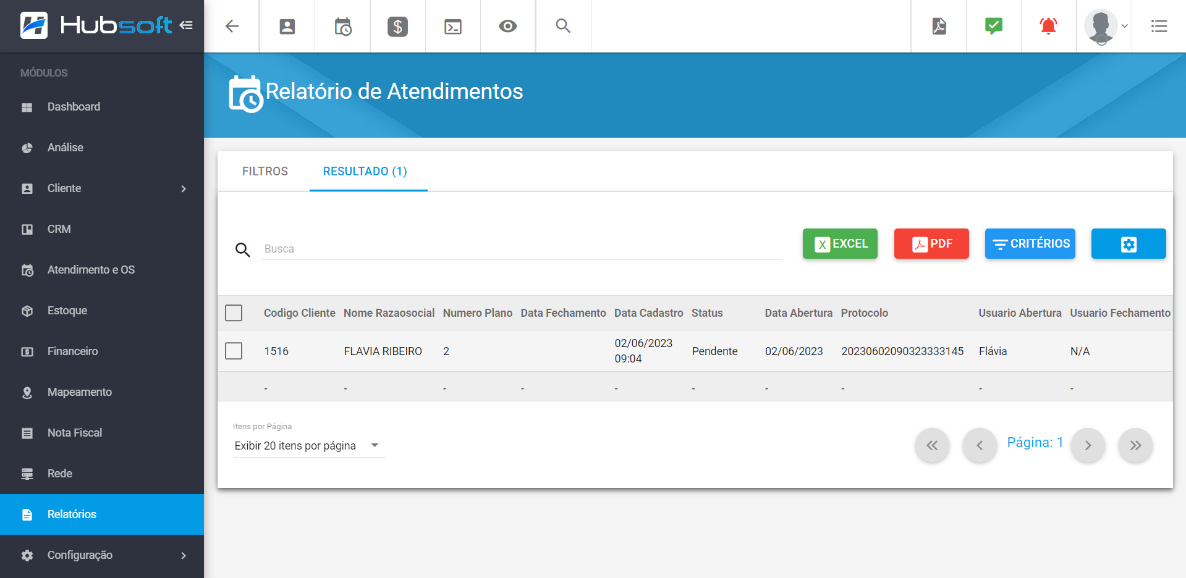Open the terminal console icon
Viewport: 1186px width, 578px height.
tap(453, 27)
